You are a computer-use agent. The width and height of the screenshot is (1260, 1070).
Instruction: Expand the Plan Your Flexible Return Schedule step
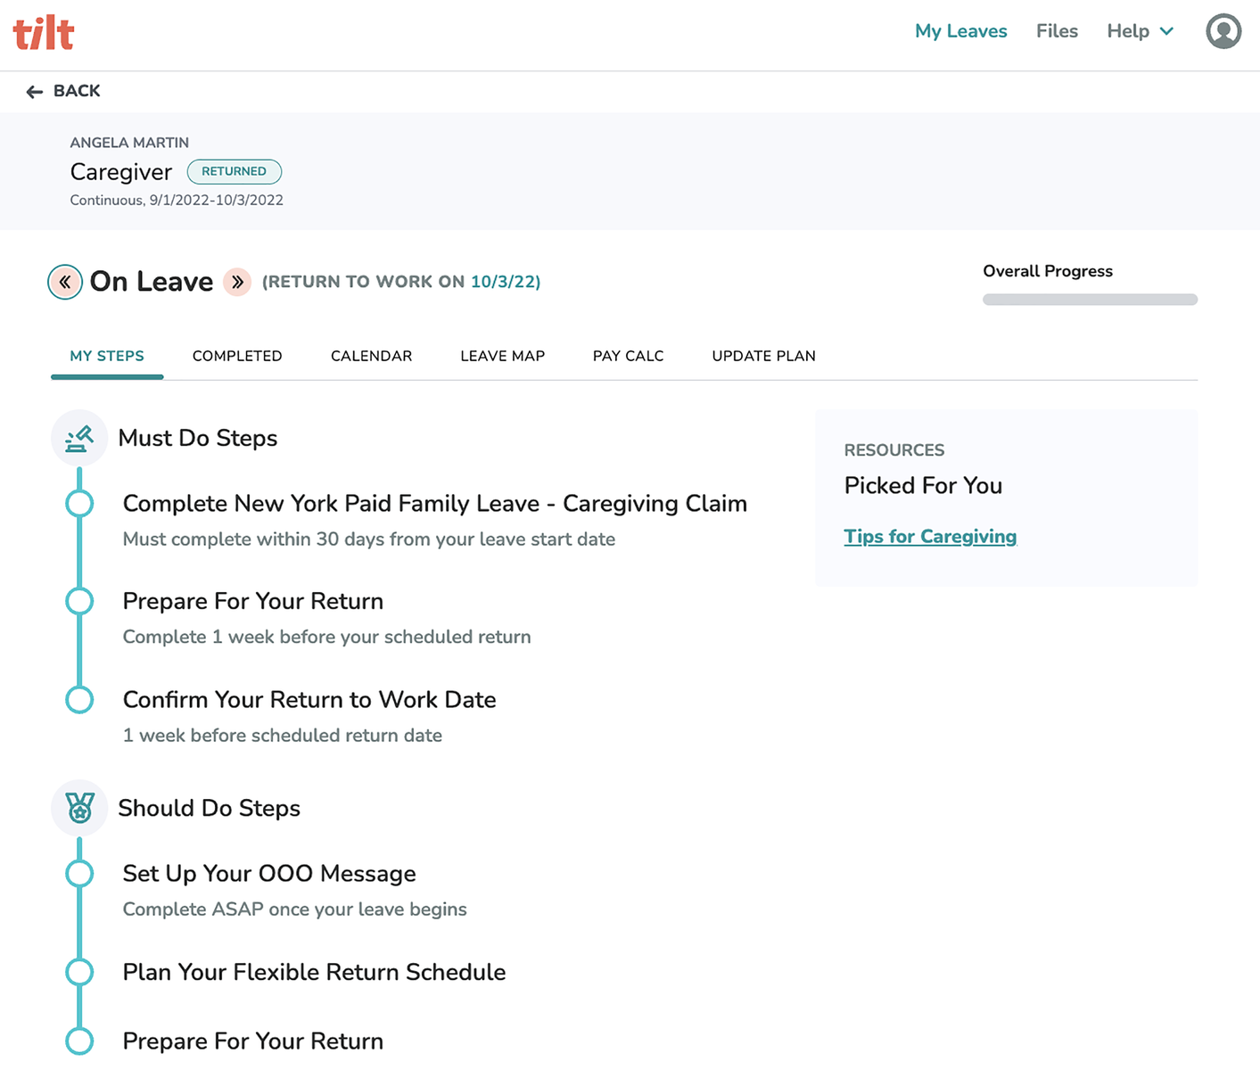[314, 972]
